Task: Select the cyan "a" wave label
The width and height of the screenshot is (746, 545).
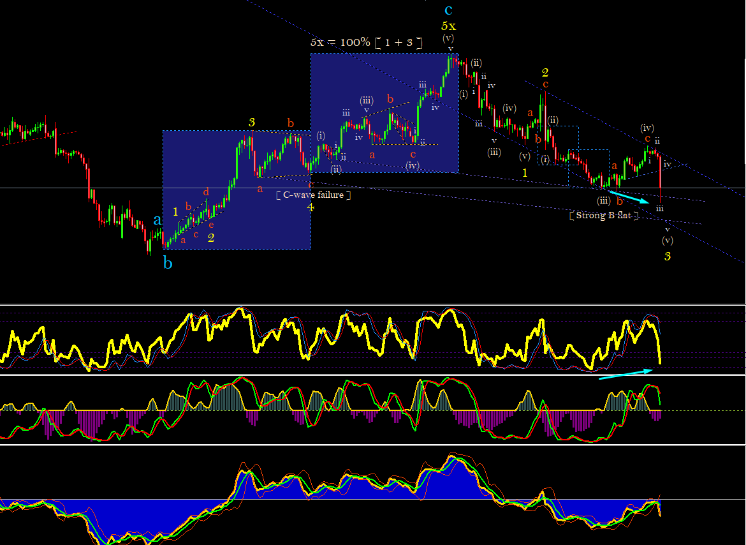Action: click(x=157, y=220)
